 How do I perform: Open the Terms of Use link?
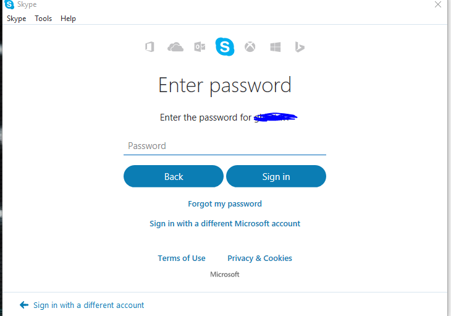182,258
